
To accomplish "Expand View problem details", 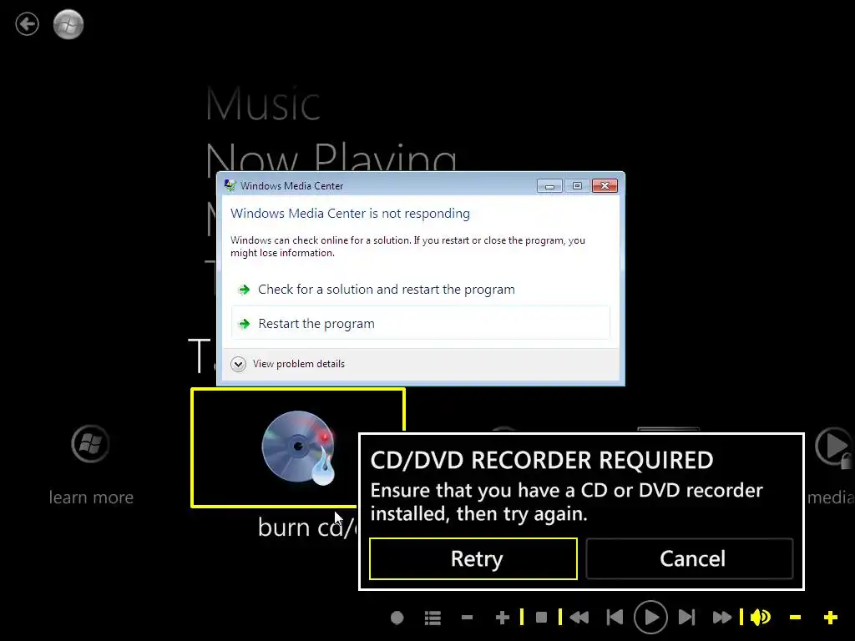I will [288, 364].
